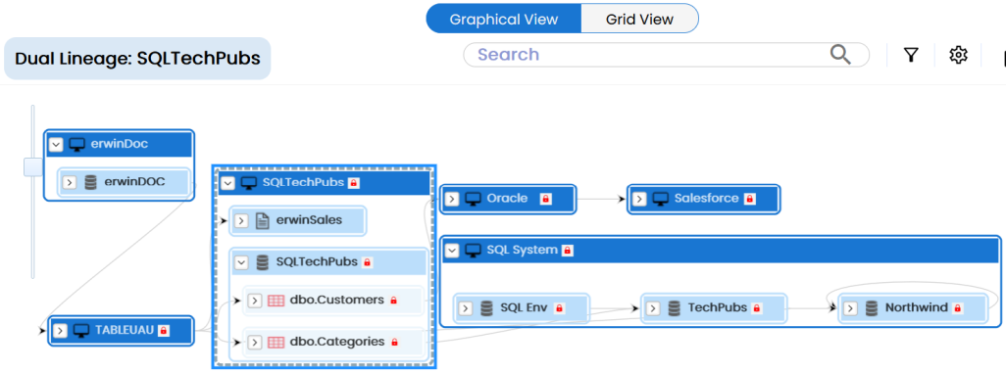Expand the Oracle system node
Screen dimensions: 1006x372
[452, 199]
